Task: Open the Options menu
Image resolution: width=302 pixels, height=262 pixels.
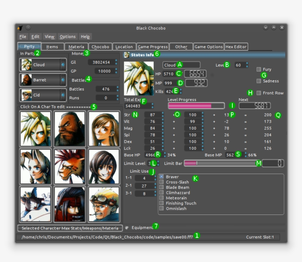Action: coord(68,36)
